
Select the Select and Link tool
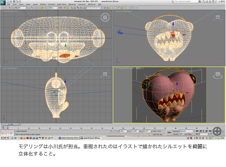click(x=10, y=8)
